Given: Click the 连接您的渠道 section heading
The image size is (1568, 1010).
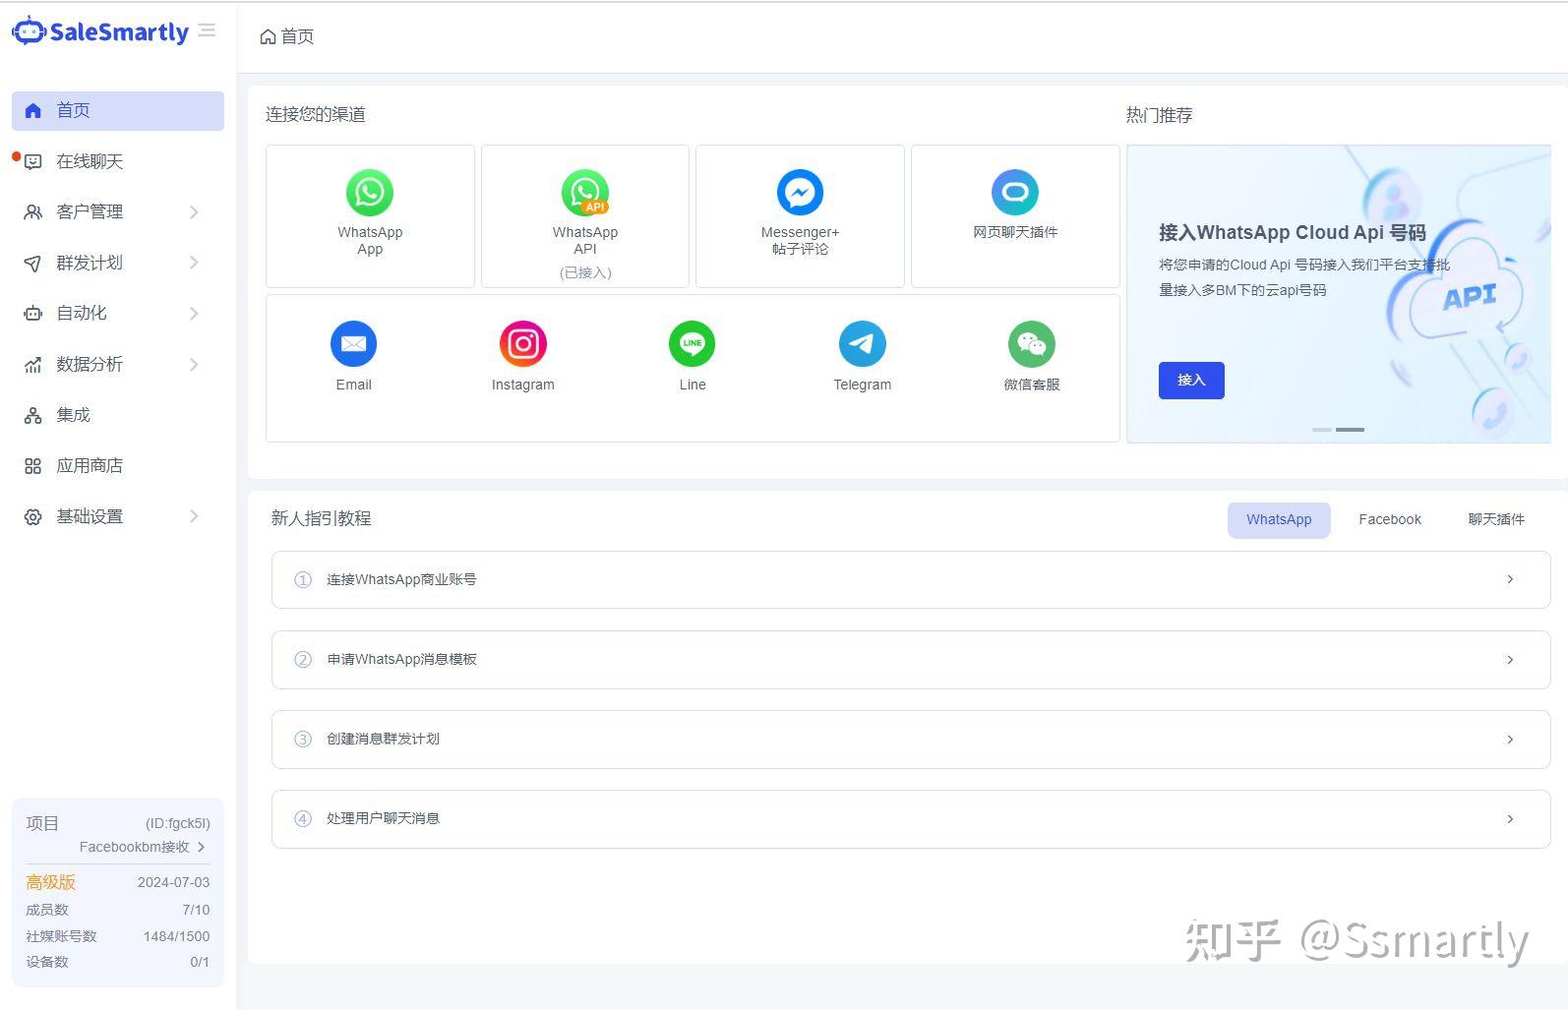Looking at the screenshot, I should [x=316, y=114].
